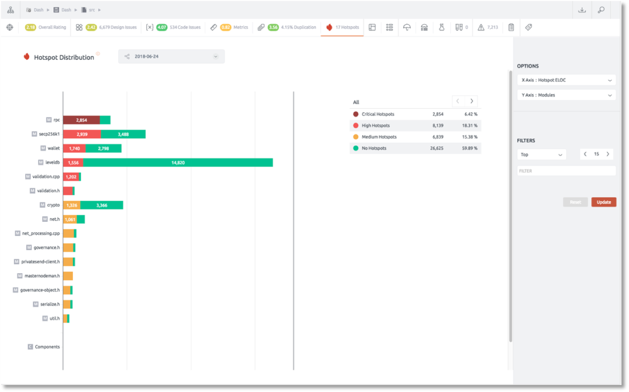Click the rpc critical bar 2,854
Image resolution: width=629 pixels, height=392 pixels.
pos(82,120)
